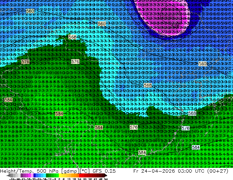The width and height of the screenshot is (233, 180).
Task: Click the grey left arrow of colorbar
Action: [8, 176]
